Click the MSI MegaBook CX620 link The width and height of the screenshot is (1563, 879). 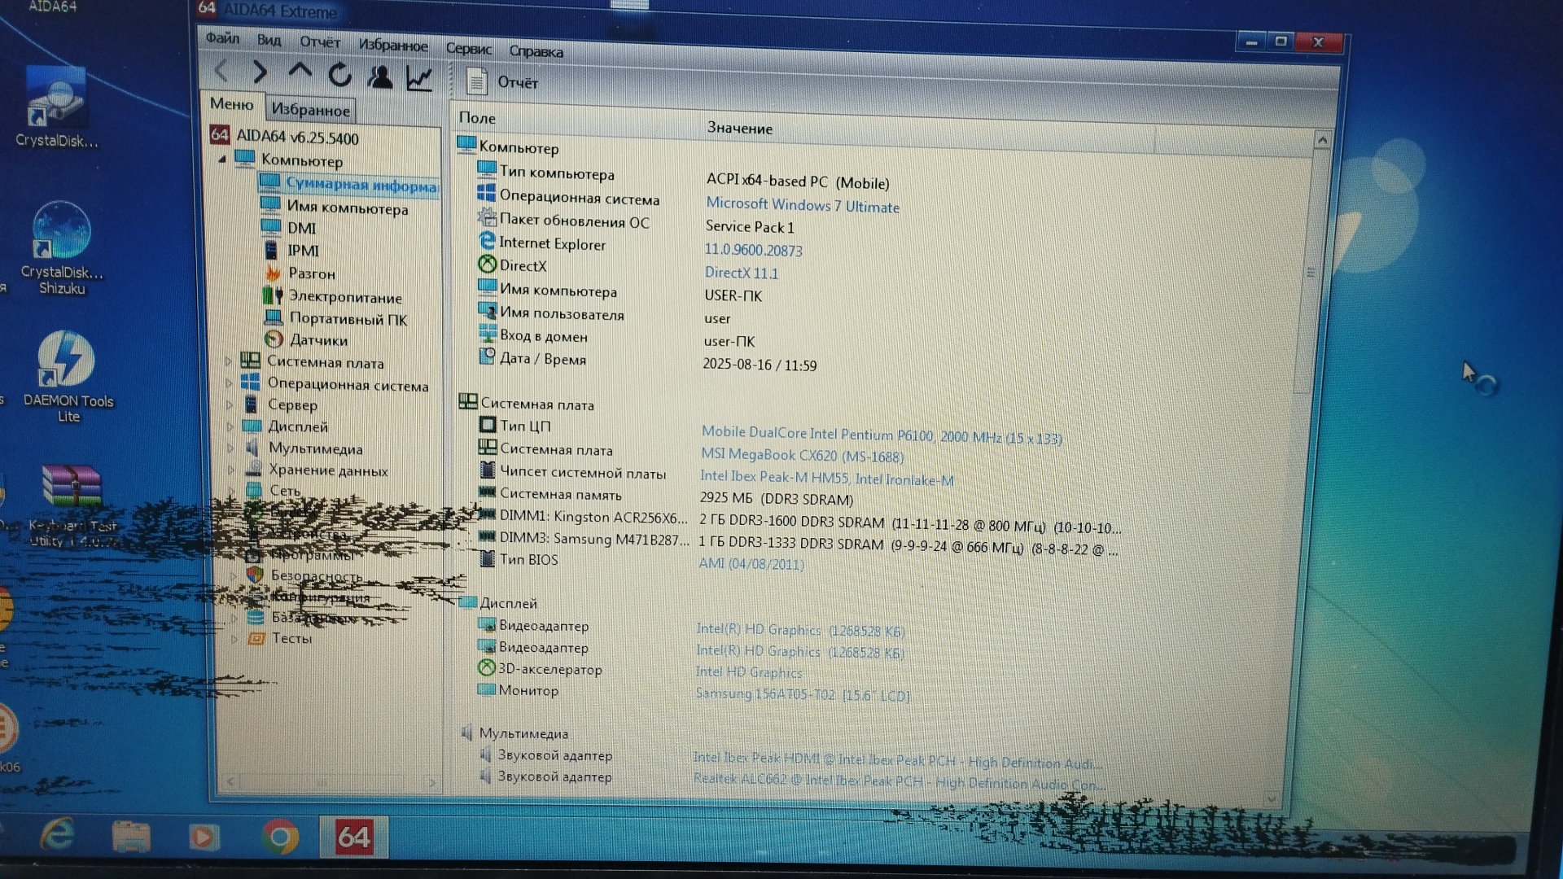coord(802,456)
